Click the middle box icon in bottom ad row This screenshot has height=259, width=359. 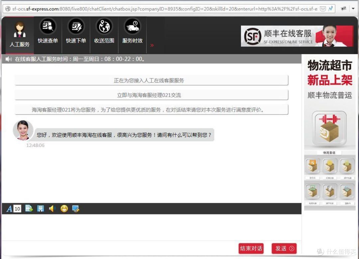click(330, 192)
